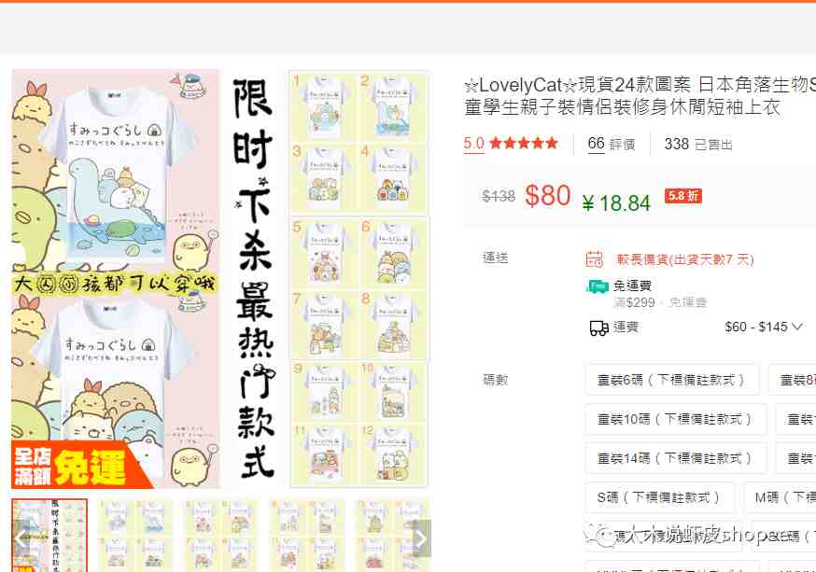Click the shipping fee truck icon
The image size is (816, 572).
click(598, 328)
